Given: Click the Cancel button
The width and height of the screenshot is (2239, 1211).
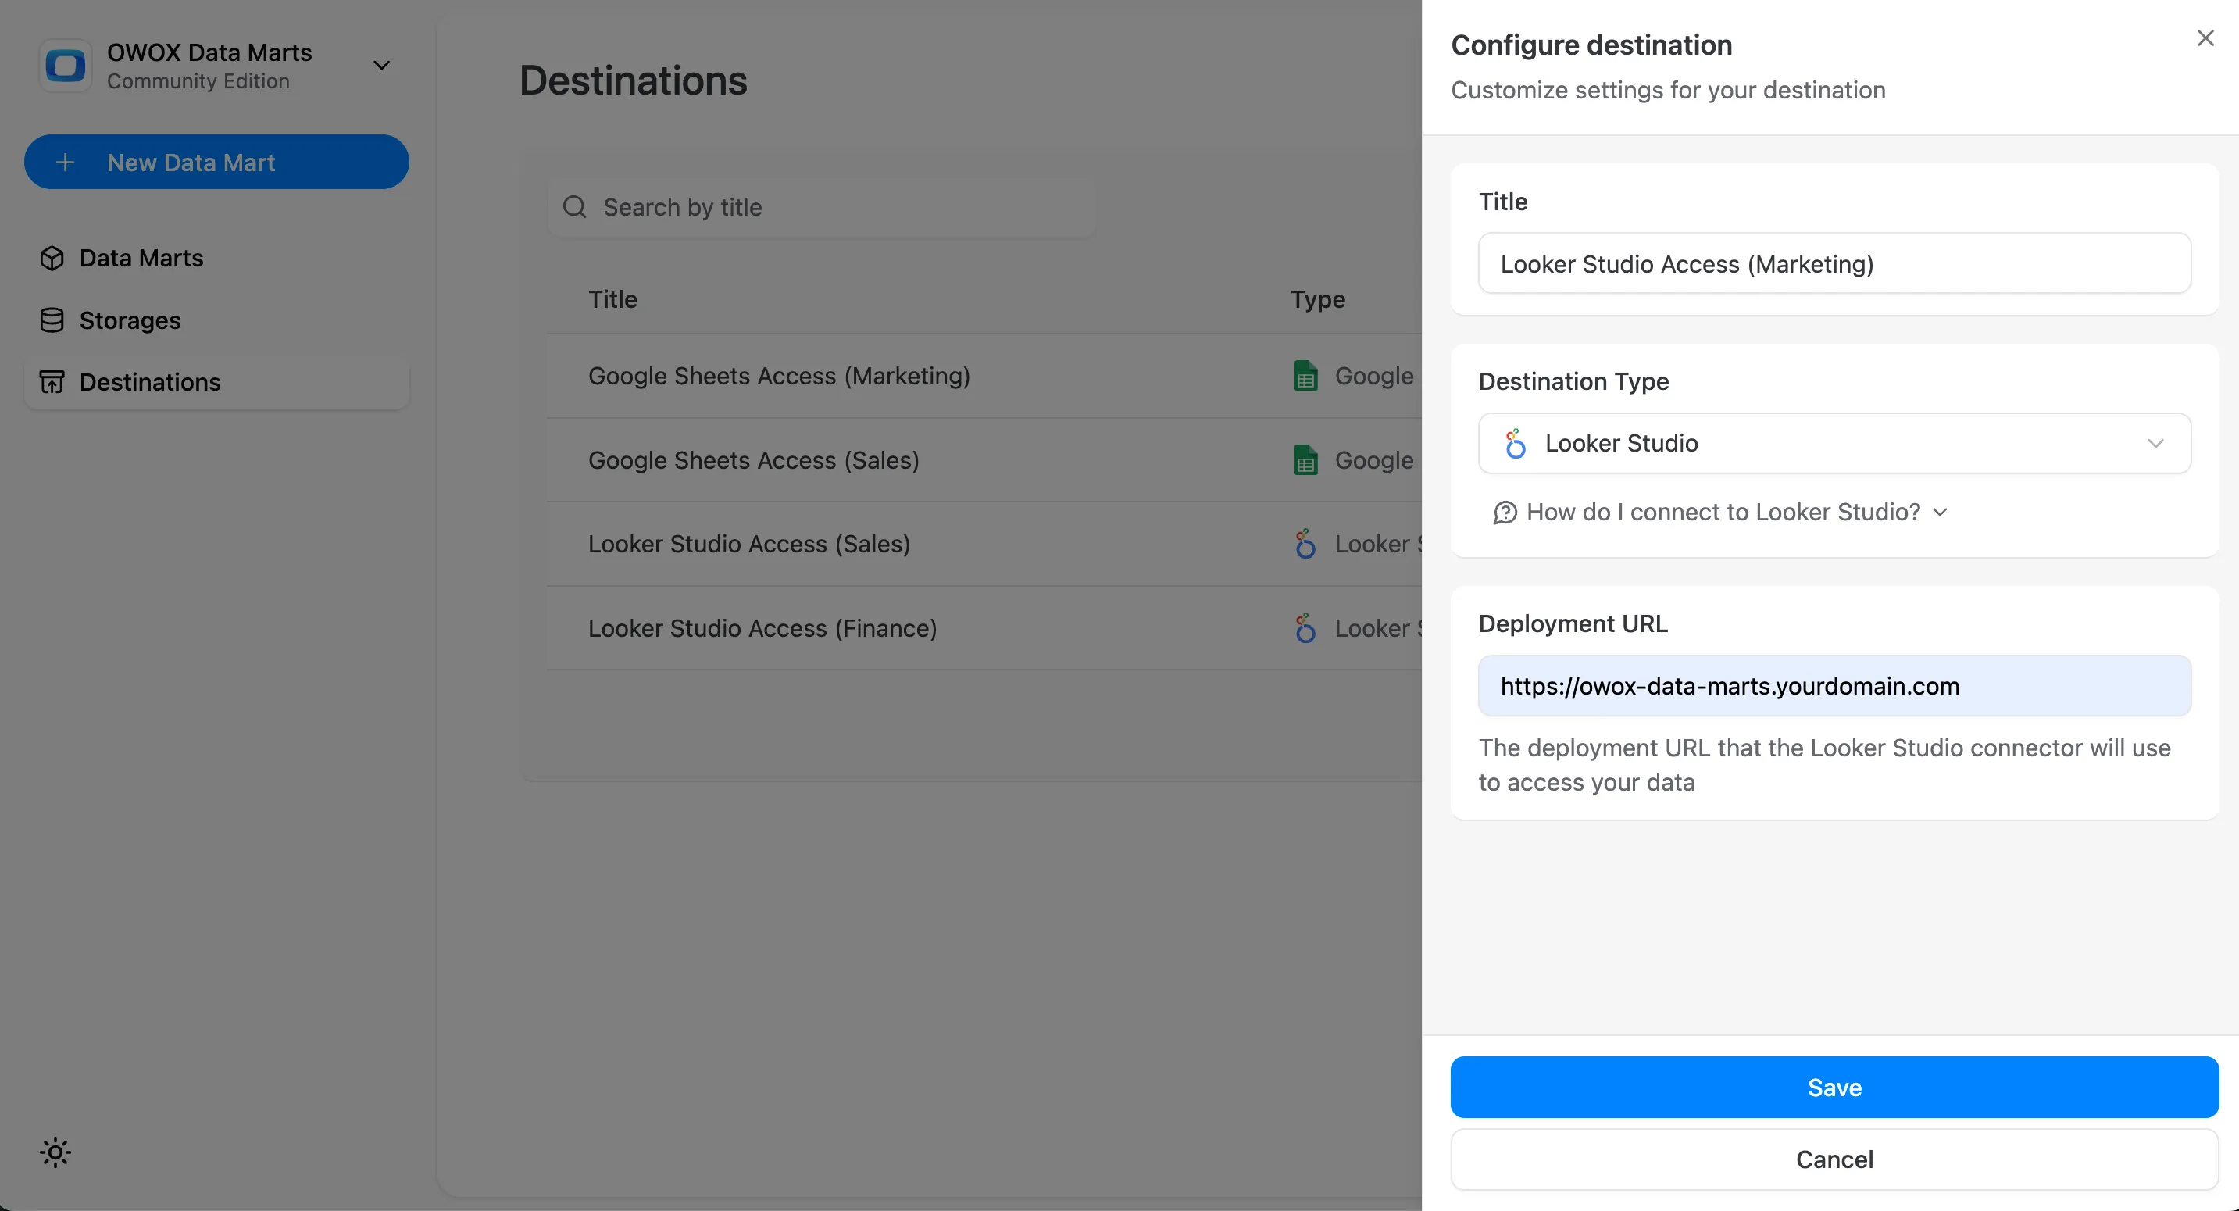Looking at the screenshot, I should (1834, 1159).
